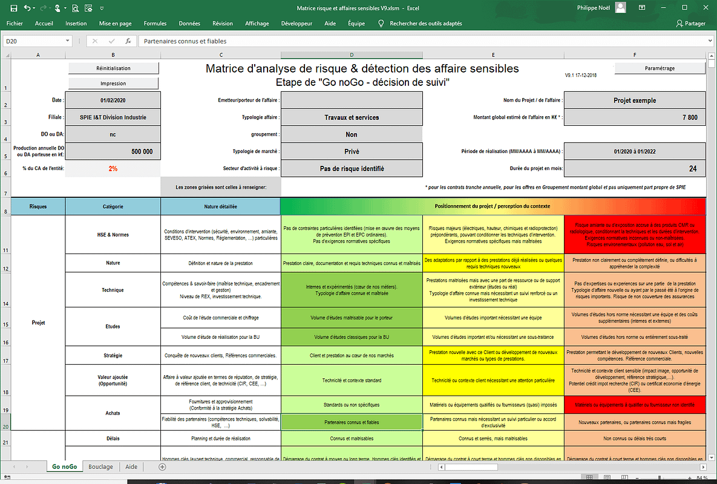This screenshot has width=717, height=484.
Task: Save the workbook with the floppy disk icon
Action: [14, 8]
